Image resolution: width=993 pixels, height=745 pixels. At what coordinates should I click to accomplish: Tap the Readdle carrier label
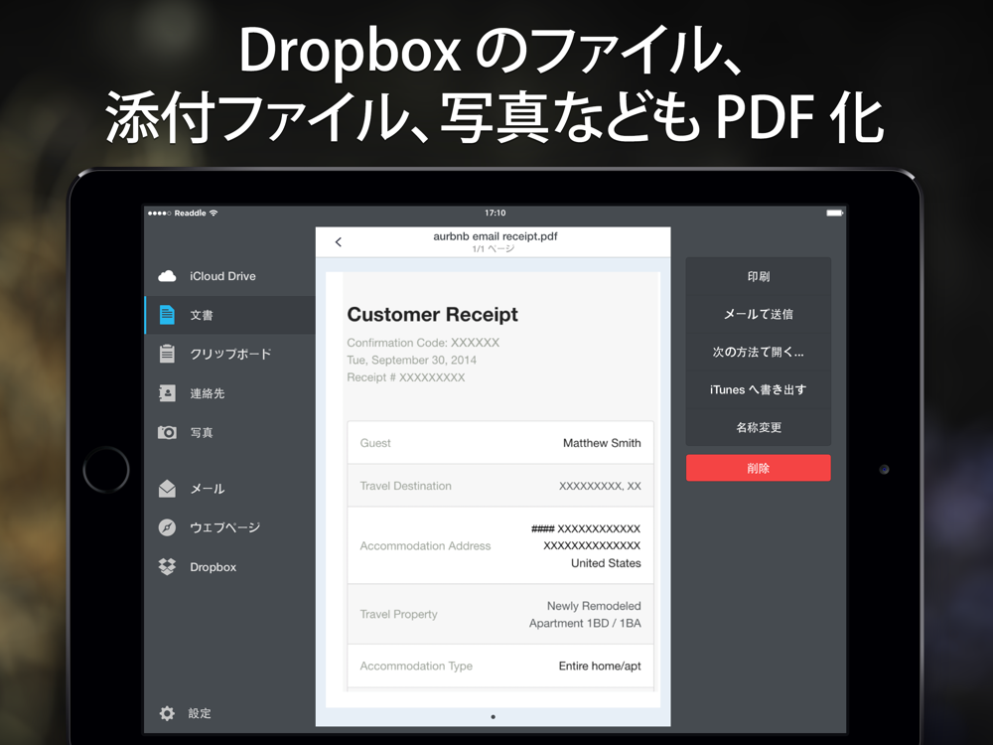click(190, 213)
